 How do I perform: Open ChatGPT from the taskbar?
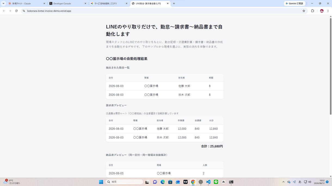(x=201, y=182)
